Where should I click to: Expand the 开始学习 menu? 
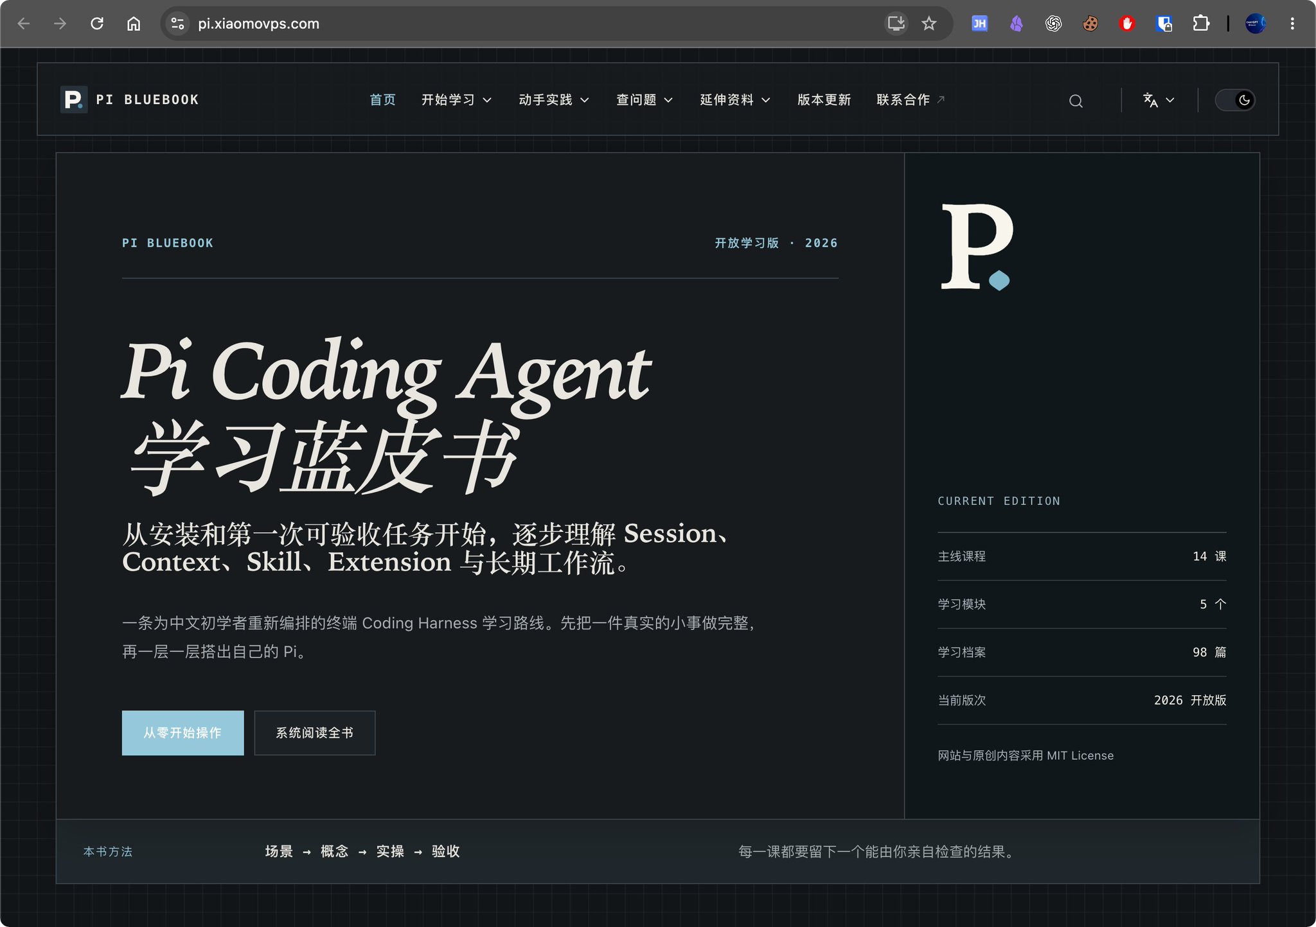click(x=457, y=100)
